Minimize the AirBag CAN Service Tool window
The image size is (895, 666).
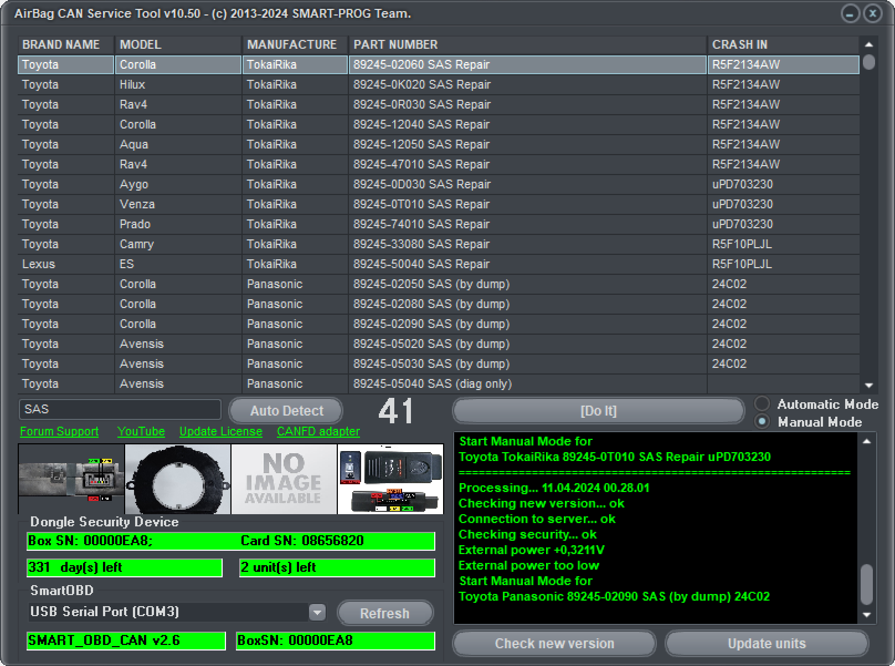pos(850,13)
